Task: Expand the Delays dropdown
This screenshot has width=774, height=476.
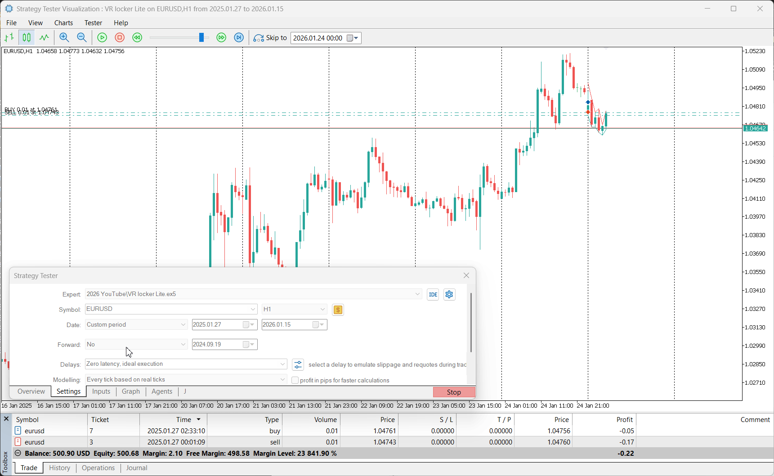Action: coord(282,364)
